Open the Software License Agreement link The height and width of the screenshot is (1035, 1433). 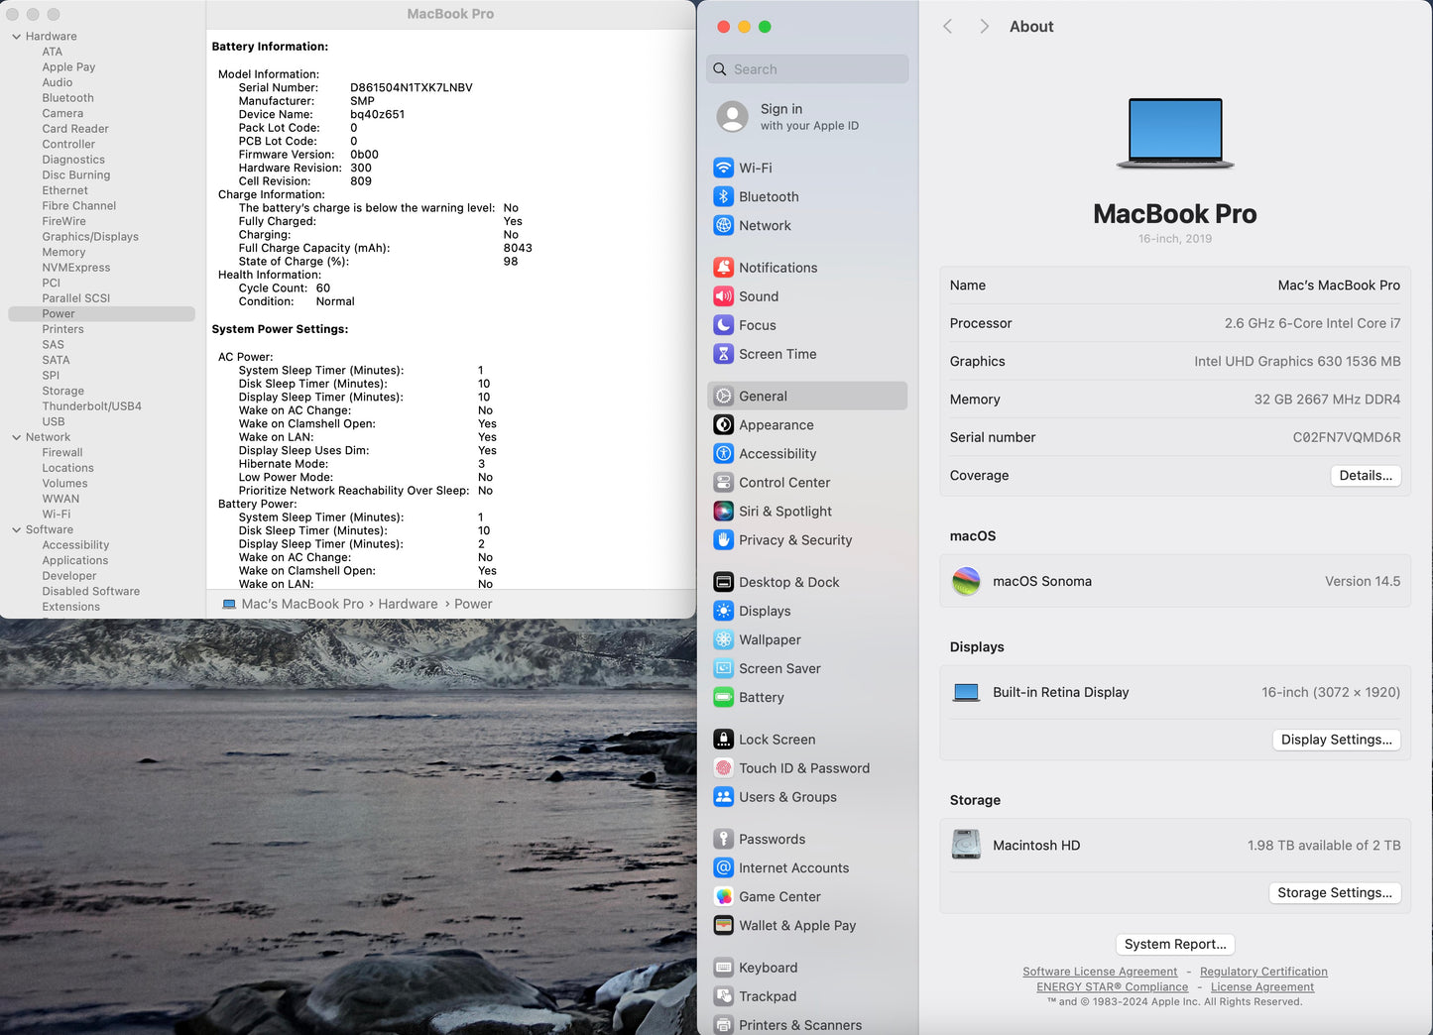click(x=1100, y=972)
